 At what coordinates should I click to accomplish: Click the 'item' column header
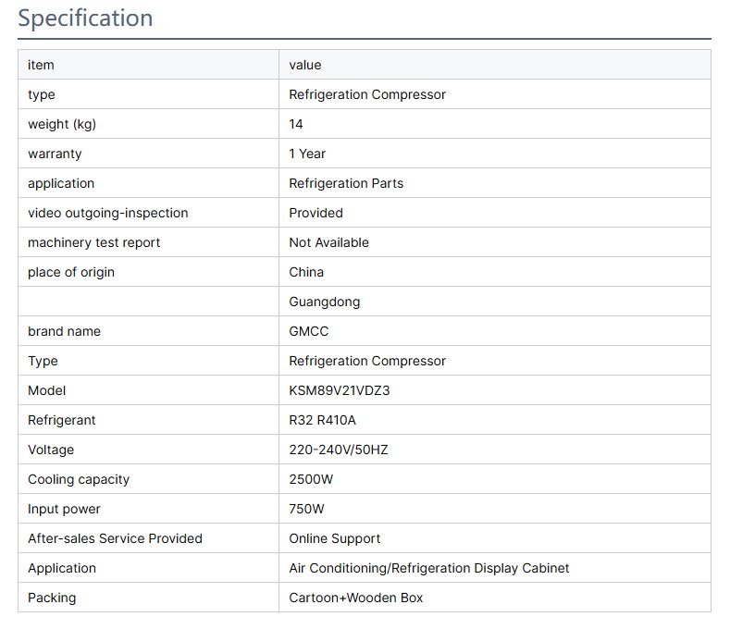click(41, 65)
